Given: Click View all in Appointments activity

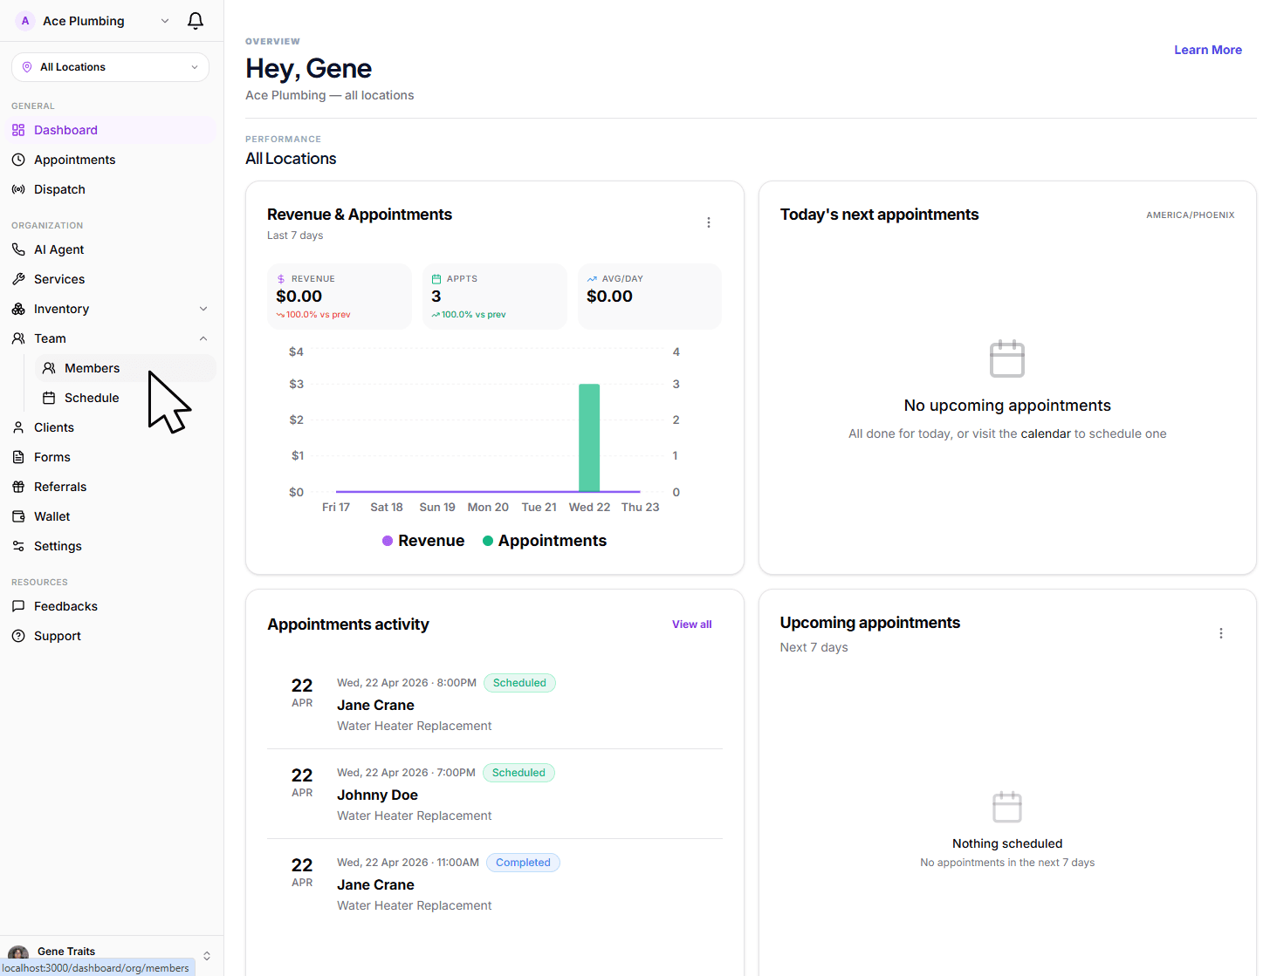Looking at the screenshot, I should [x=691, y=625].
